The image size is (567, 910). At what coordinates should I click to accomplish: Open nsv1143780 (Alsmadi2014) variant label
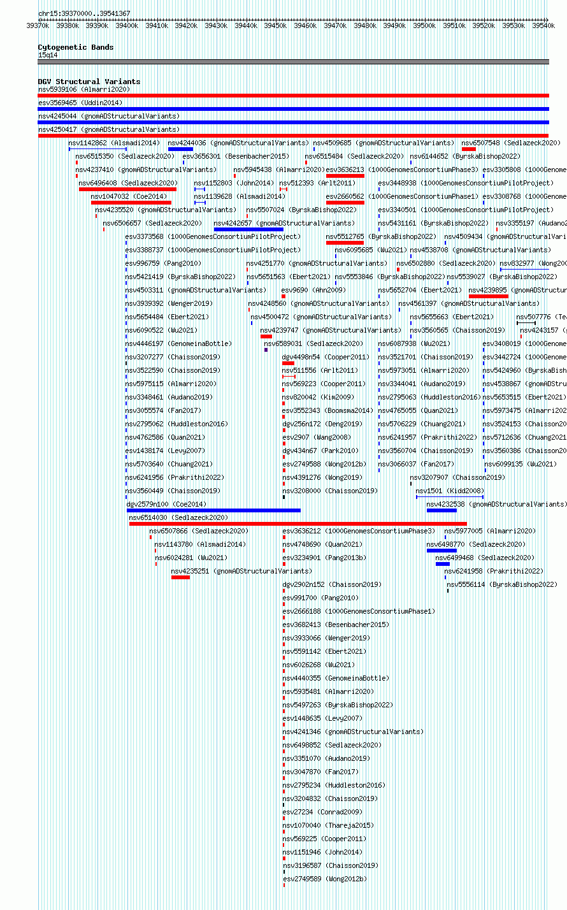coord(201,544)
